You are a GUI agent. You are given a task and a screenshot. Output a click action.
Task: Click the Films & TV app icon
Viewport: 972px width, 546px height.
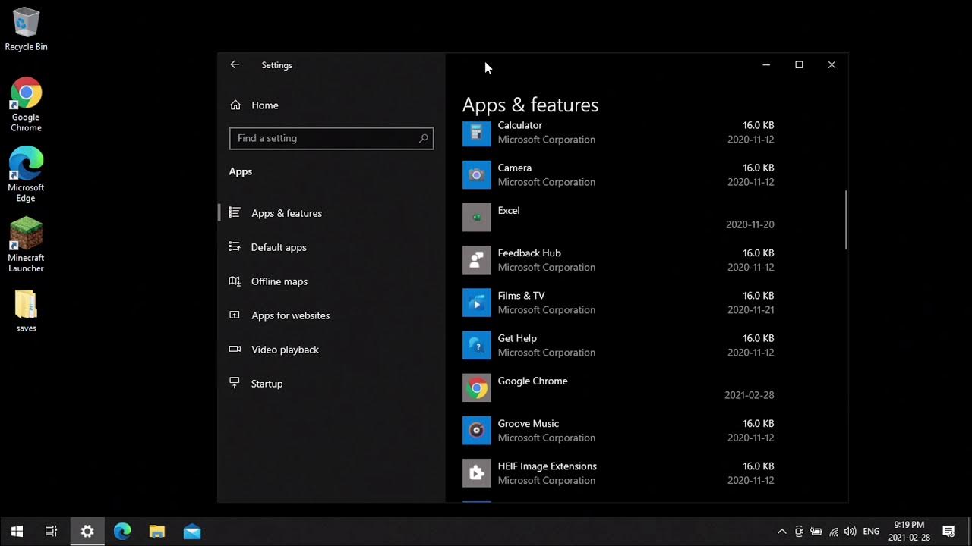[x=476, y=303]
